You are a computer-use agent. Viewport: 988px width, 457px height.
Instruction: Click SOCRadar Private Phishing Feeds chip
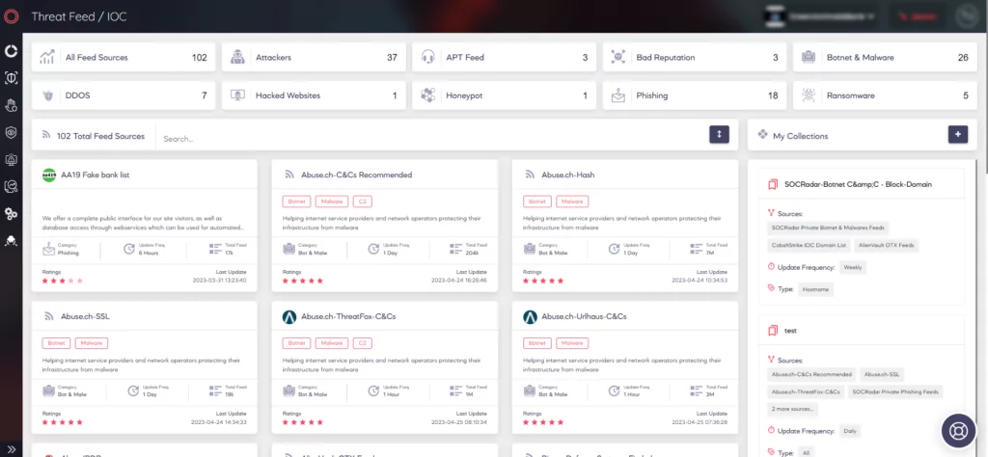894,391
